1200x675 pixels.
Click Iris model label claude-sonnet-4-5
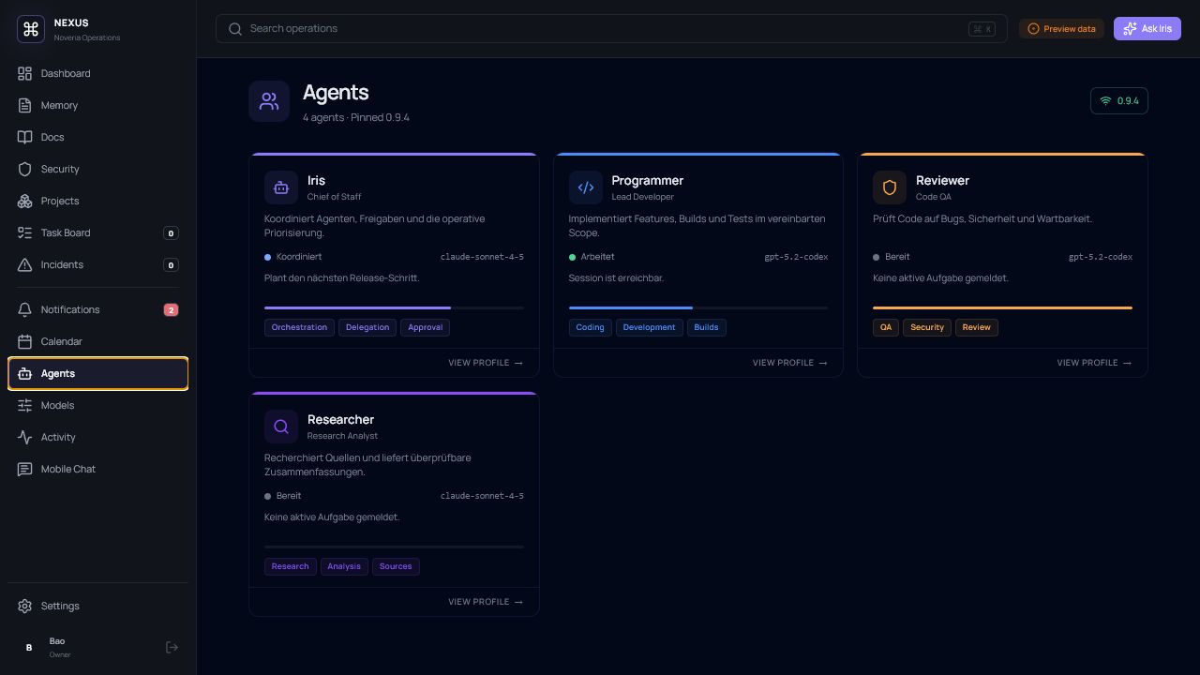pos(482,257)
